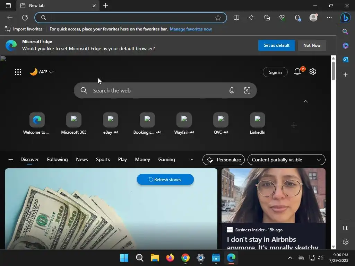Show hidden tray icons chevron
Viewport: 355px width, 266px height.
coord(290,258)
